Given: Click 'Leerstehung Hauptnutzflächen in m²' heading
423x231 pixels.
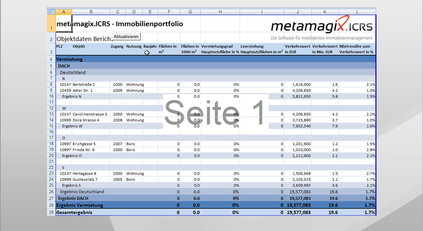Looking at the screenshot, I should click(x=262, y=49).
